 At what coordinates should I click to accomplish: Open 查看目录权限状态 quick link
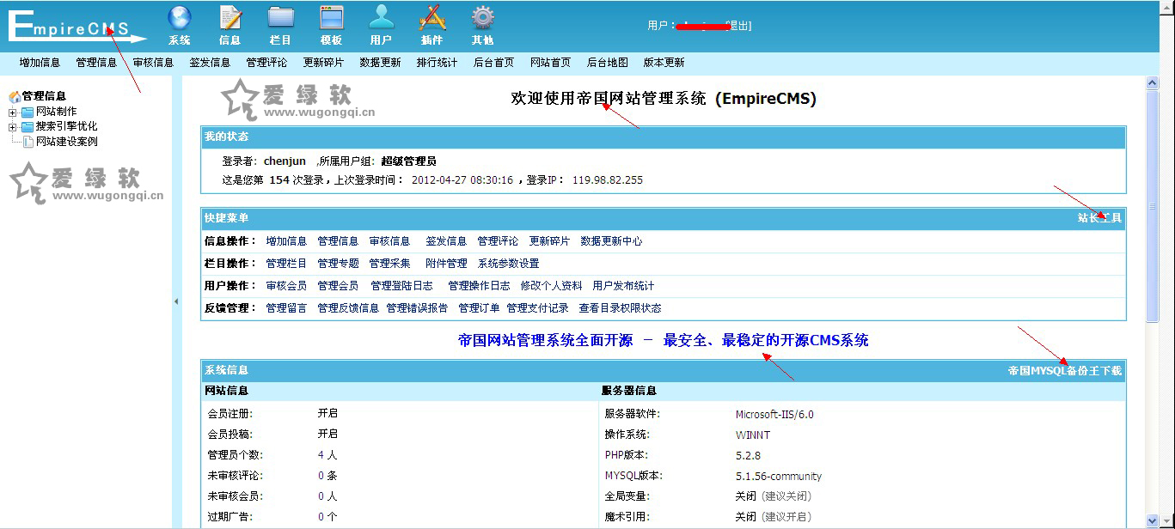tap(620, 308)
